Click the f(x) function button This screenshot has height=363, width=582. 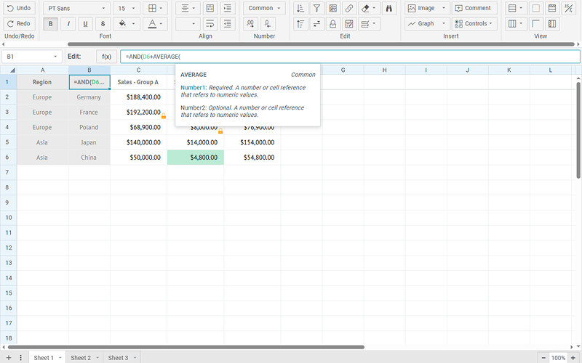pos(106,57)
